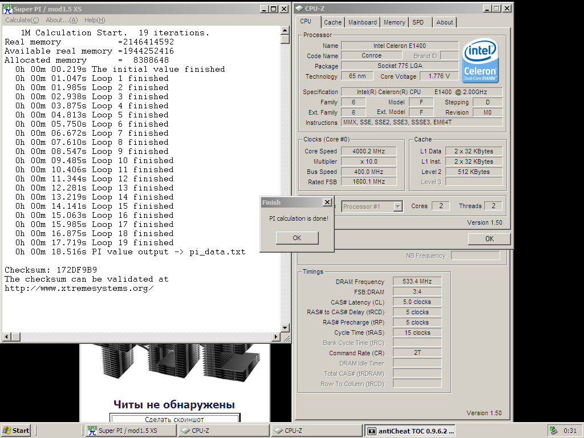The image size is (584, 438).
Task: Close the Finish dialog with X
Action: (x=327, y=202)
